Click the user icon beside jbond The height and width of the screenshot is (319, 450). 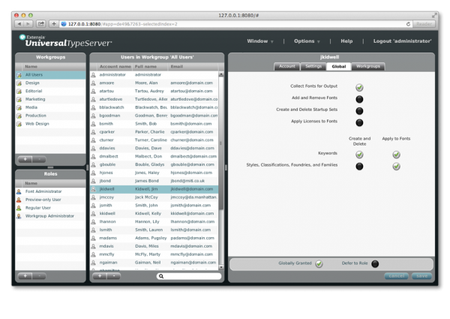pos(94,181)
